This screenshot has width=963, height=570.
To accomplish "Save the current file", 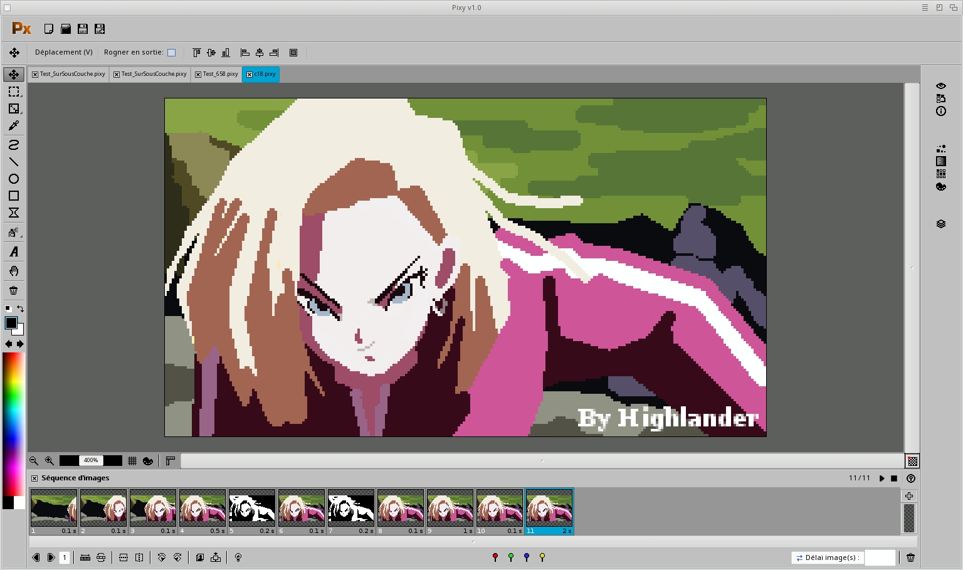I will (x=83, y=29).
